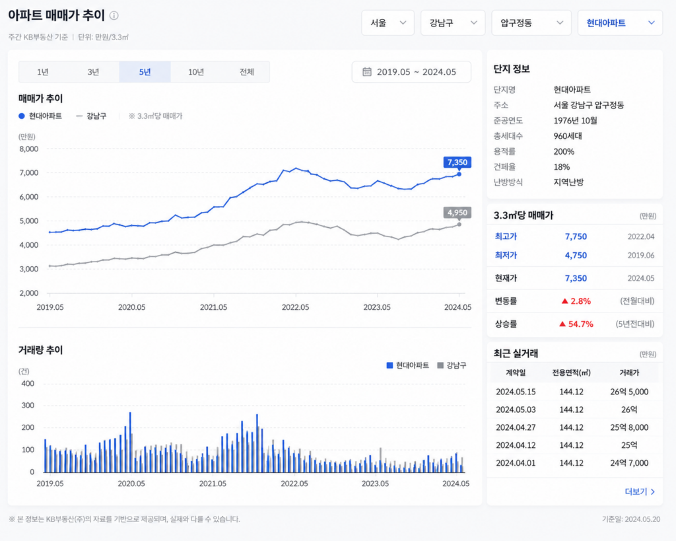Click the 2024.04.01 transaction row
The image size is (676, 541).
[x=574, y=463]
